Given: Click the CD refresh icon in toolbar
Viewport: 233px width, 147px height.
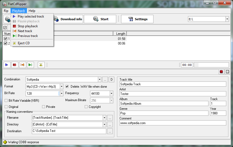Looking at the screenshot, I should tap(7, 19).
